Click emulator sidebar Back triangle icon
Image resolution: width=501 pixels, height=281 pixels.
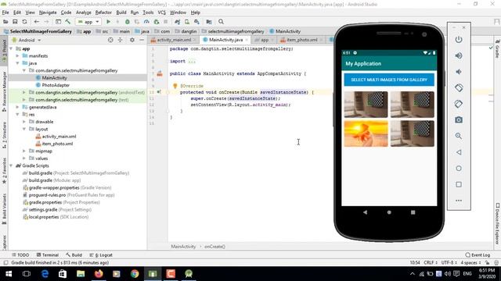459,152
